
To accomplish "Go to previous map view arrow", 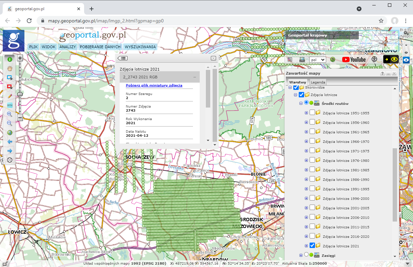I will point(10,141).
